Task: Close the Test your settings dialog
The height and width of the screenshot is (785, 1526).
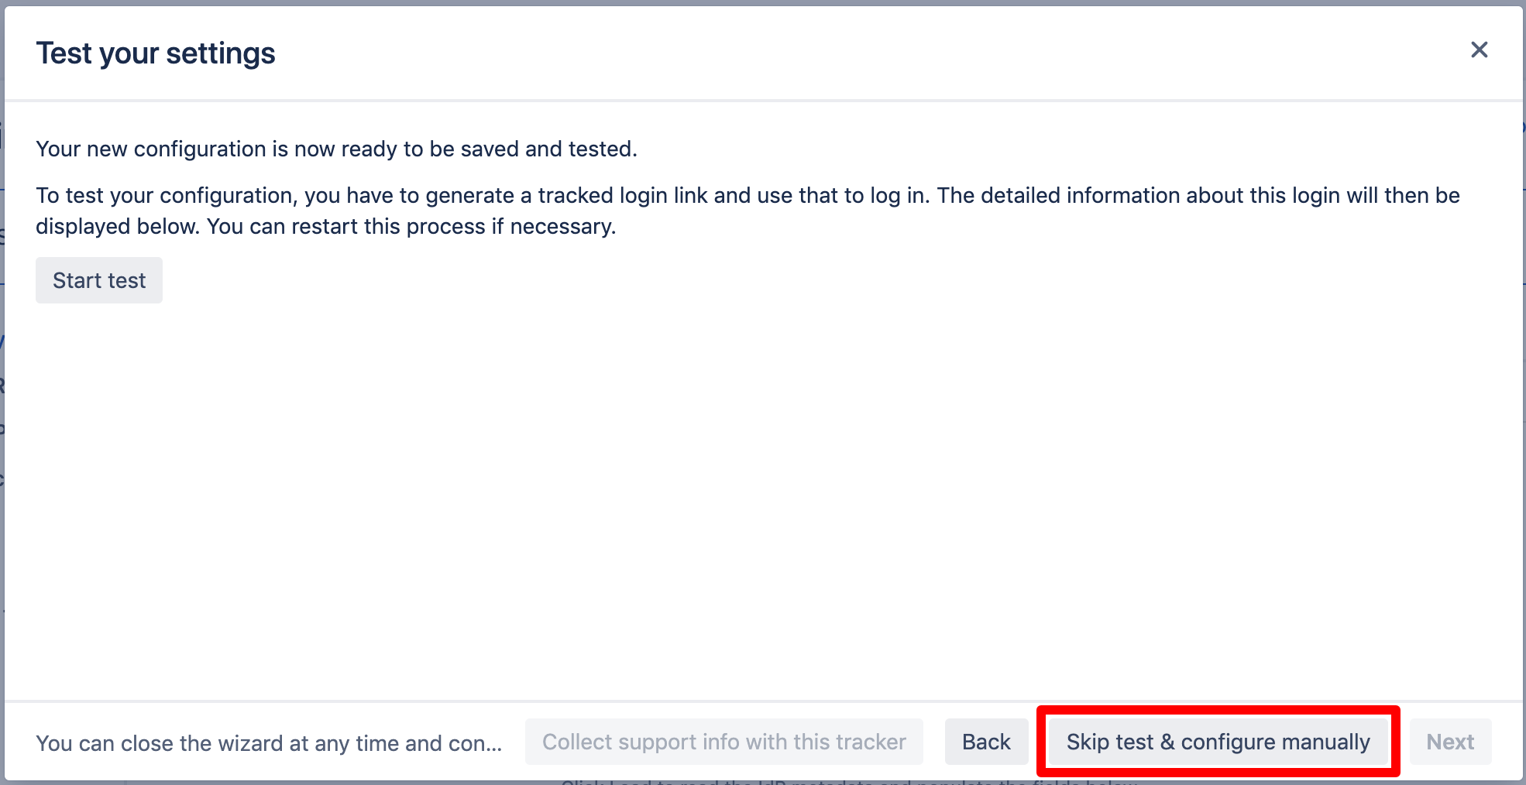Action: 1479,50
